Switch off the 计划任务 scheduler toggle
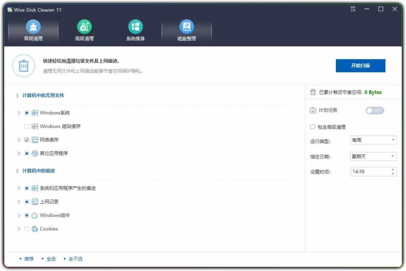 [x=374, y=110]
